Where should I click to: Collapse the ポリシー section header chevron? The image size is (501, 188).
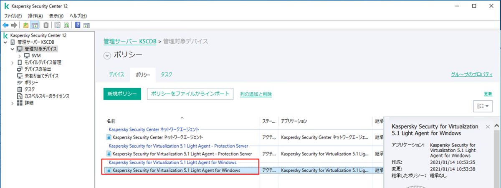point(107,55)
